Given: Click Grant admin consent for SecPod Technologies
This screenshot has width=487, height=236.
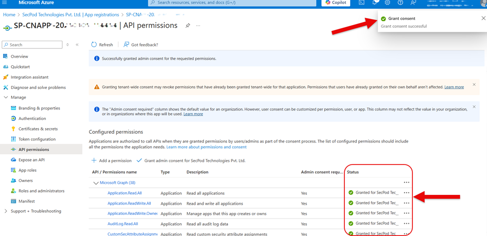Looking at the screenshot, I should tap(191, 160).
